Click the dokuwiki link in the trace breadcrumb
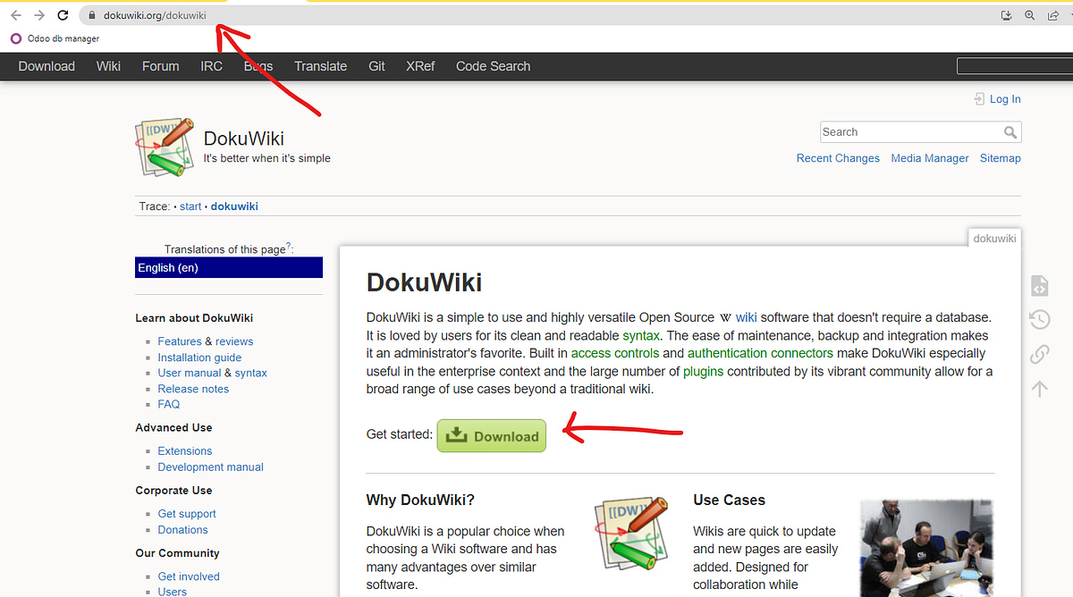Viewport: 1073px width, 597px height. tap(234, 206)
